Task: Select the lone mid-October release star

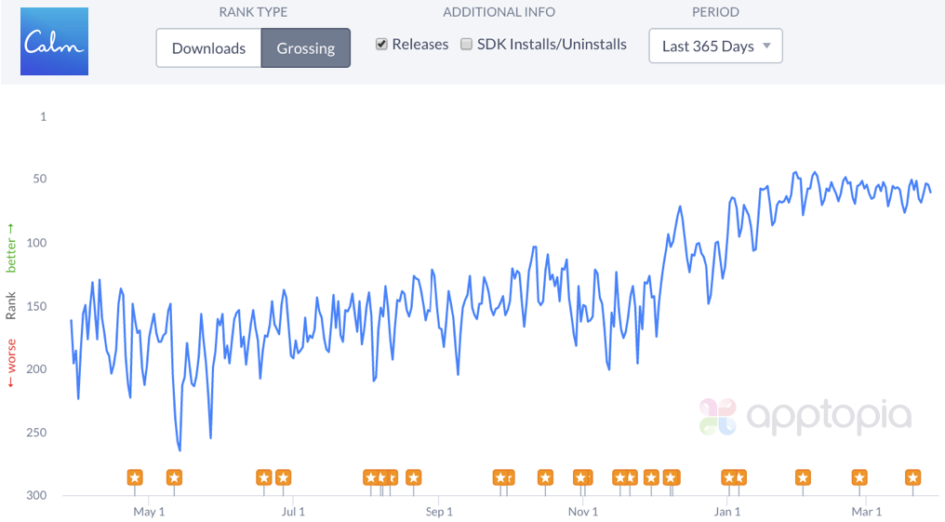Action: 545,478
